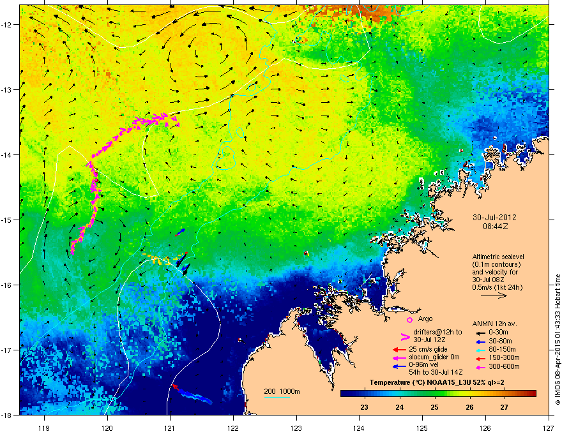Screen dimensions: 562x434
Task: Click the 'slocum_glider 0m' legend text
Action: (434, 357)
